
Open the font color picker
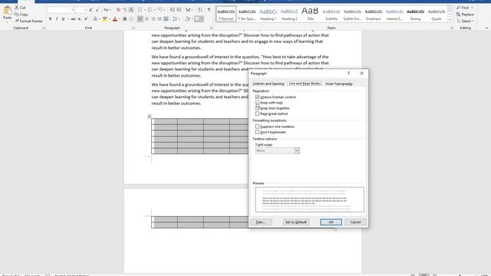(120, 19)
